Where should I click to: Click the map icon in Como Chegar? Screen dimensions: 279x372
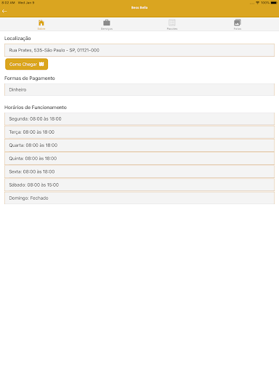click(x=41, y=64)
